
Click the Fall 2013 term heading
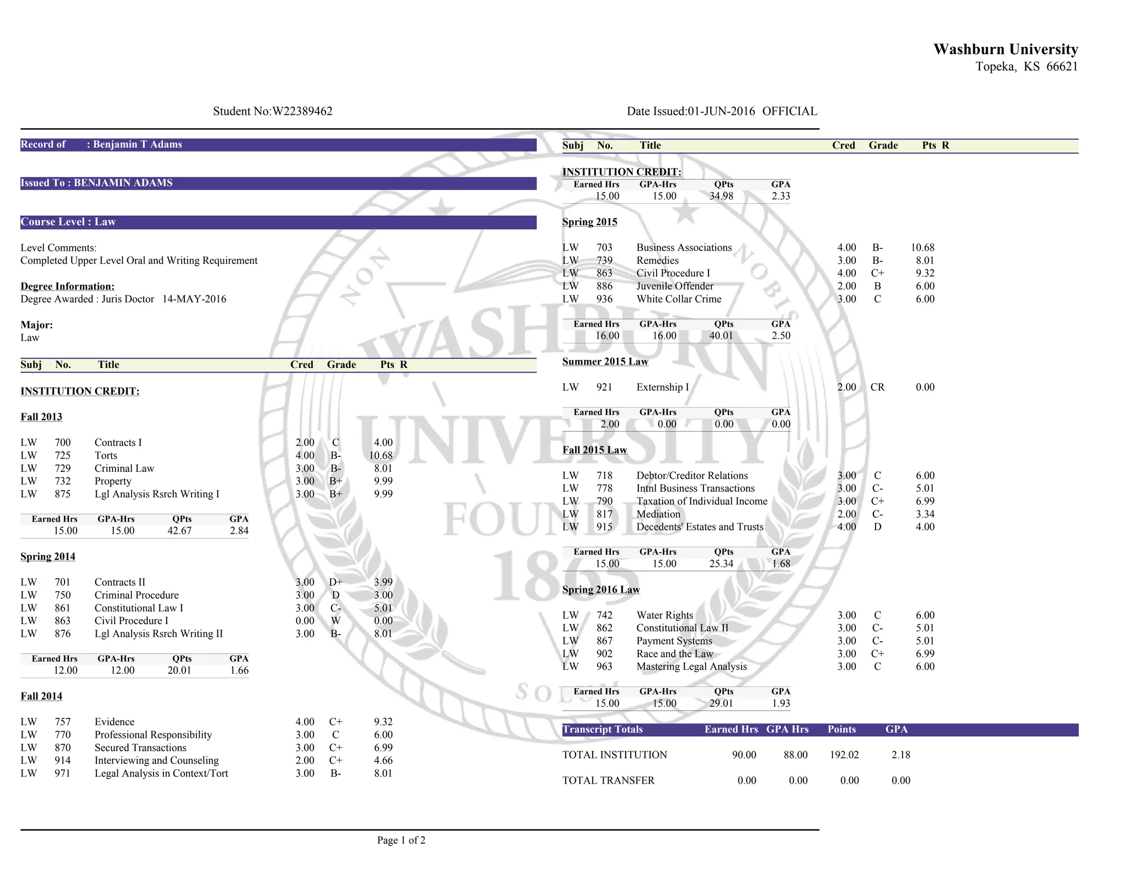tap(41, 417)
